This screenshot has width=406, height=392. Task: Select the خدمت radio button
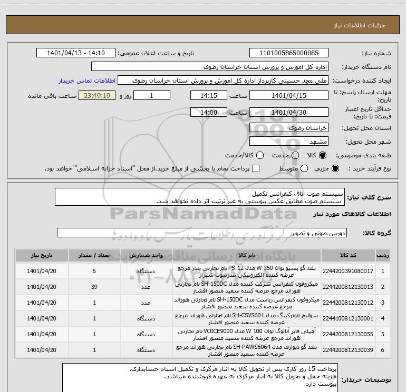click(295, 155)
